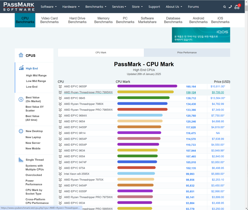Click the IQOS advertisement banner
The image size is (248, 210).
[x=201, y=35]
